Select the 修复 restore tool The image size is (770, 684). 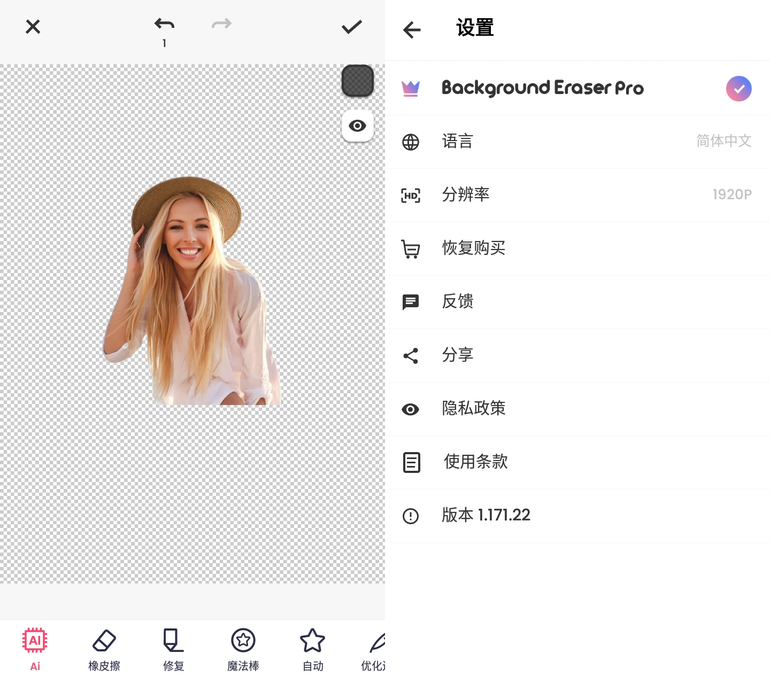click(174, 650)
